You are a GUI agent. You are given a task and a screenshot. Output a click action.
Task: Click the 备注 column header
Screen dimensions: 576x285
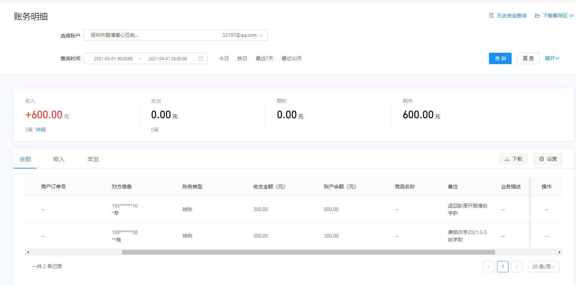[x=453, y=187]
